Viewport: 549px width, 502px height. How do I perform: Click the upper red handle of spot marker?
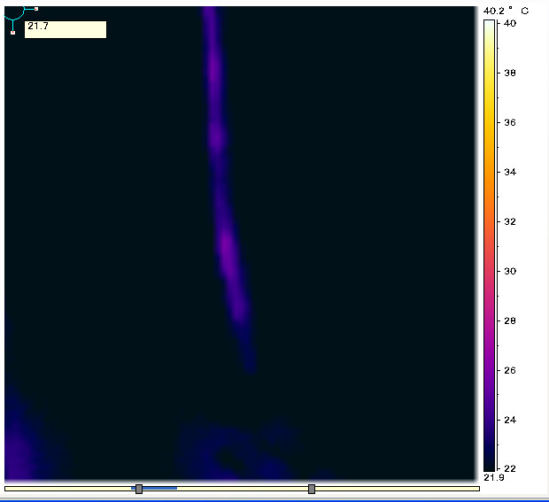36,9
